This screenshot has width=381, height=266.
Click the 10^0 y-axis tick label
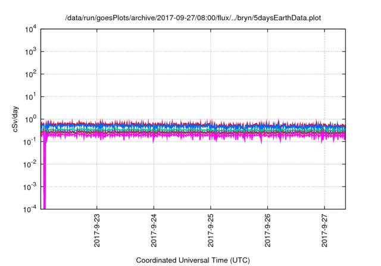[31, 119]
